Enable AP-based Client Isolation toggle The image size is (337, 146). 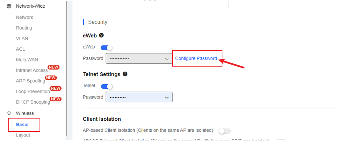[x=224, y=131]
